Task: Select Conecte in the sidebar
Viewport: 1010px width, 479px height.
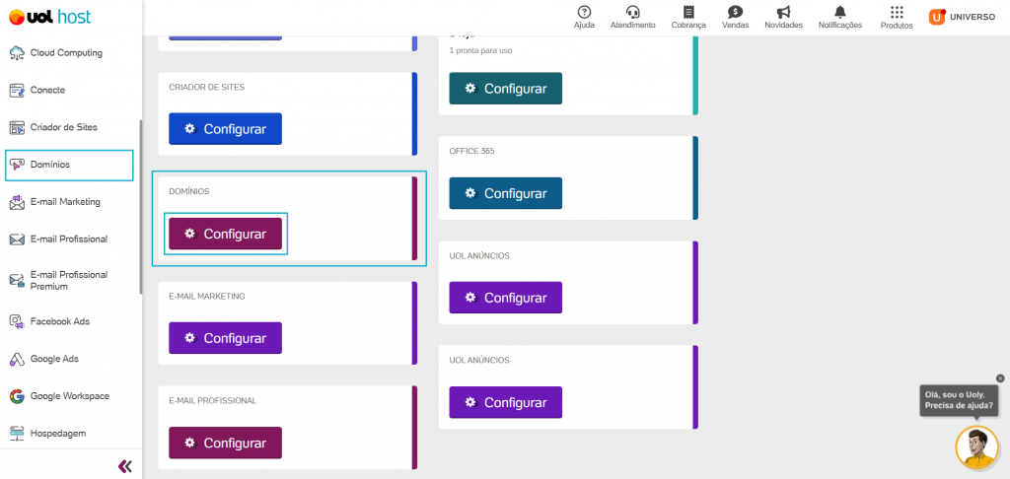Action: pyautogui.click(x=47, y=90)
